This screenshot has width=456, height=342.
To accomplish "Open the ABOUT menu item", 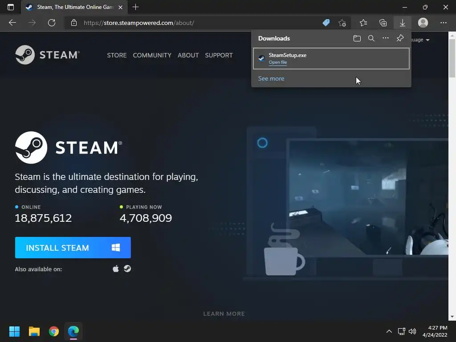I will point(188,55).
